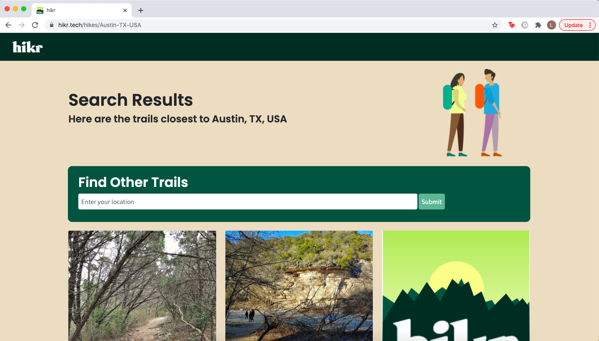
Task: Open a new browser tab
Action: 141,10
